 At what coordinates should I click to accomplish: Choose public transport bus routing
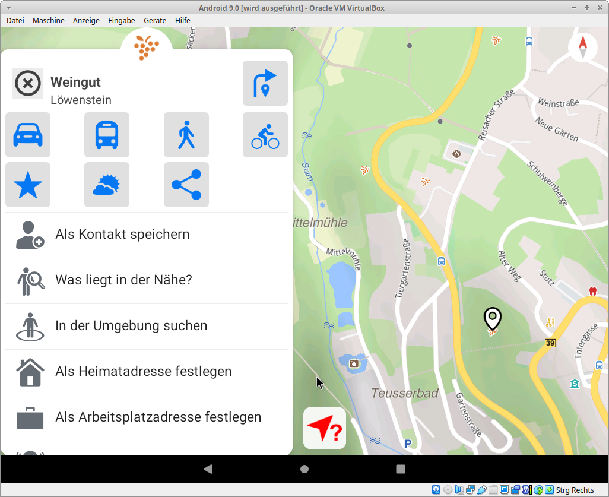(x=107, y=135)
